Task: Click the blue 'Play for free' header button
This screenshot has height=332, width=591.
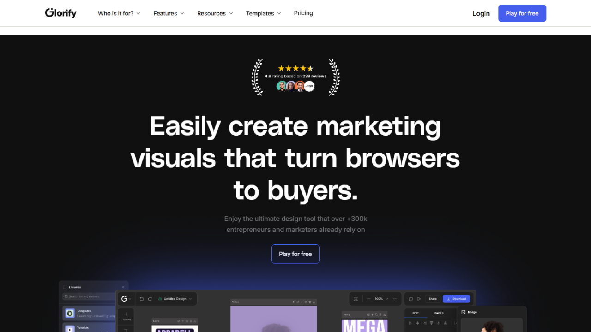Action: pos(522,13)
